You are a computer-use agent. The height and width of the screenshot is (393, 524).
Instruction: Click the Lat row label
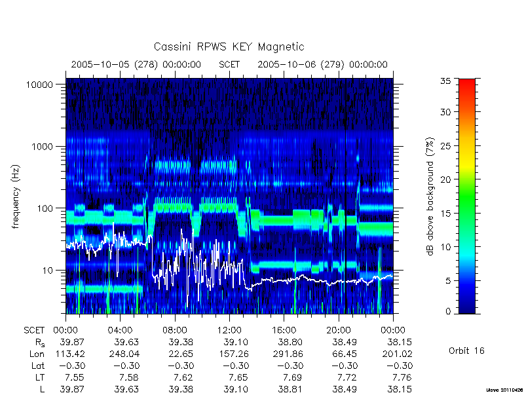(38, 365)
